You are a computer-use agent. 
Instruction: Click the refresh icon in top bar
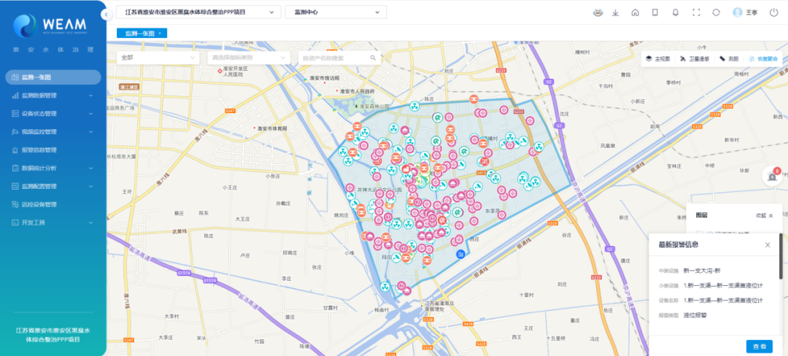point(716,12)
